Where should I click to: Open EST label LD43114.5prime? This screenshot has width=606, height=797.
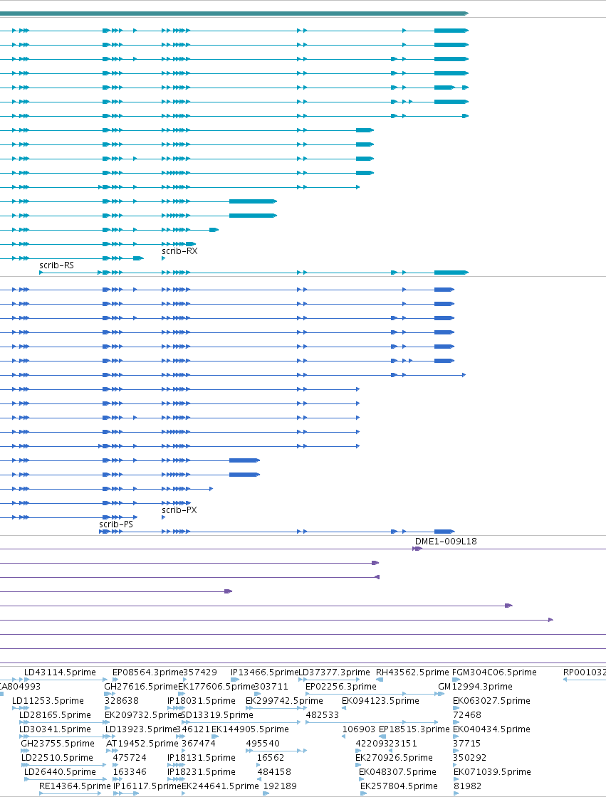click(x=60, y=672)
